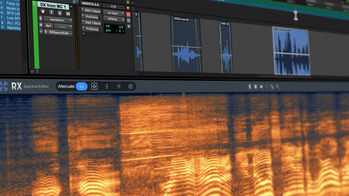Select the plus-in-square mode icon in RX

pyautogui.click(x=94, y=86)
